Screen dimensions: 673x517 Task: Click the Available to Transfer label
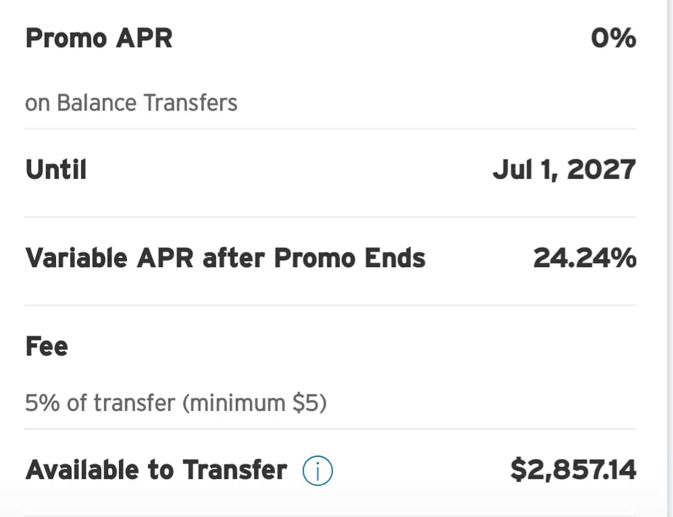[x=156, y=470]
